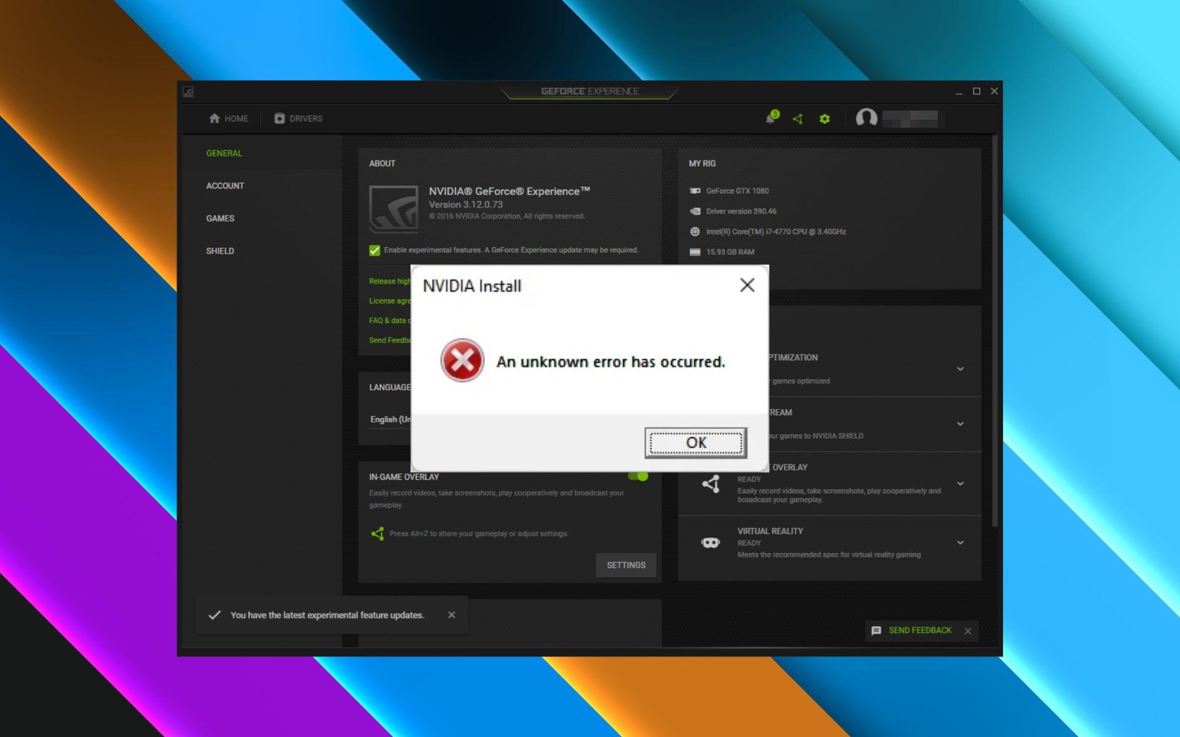Image resolution: width=1180 pixels, height=737 pixels.
Task: Open the language dropdown showing English
Action: 390,419
